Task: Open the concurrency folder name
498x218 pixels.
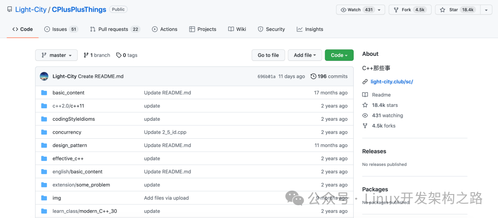Action: tap(67, 132)
